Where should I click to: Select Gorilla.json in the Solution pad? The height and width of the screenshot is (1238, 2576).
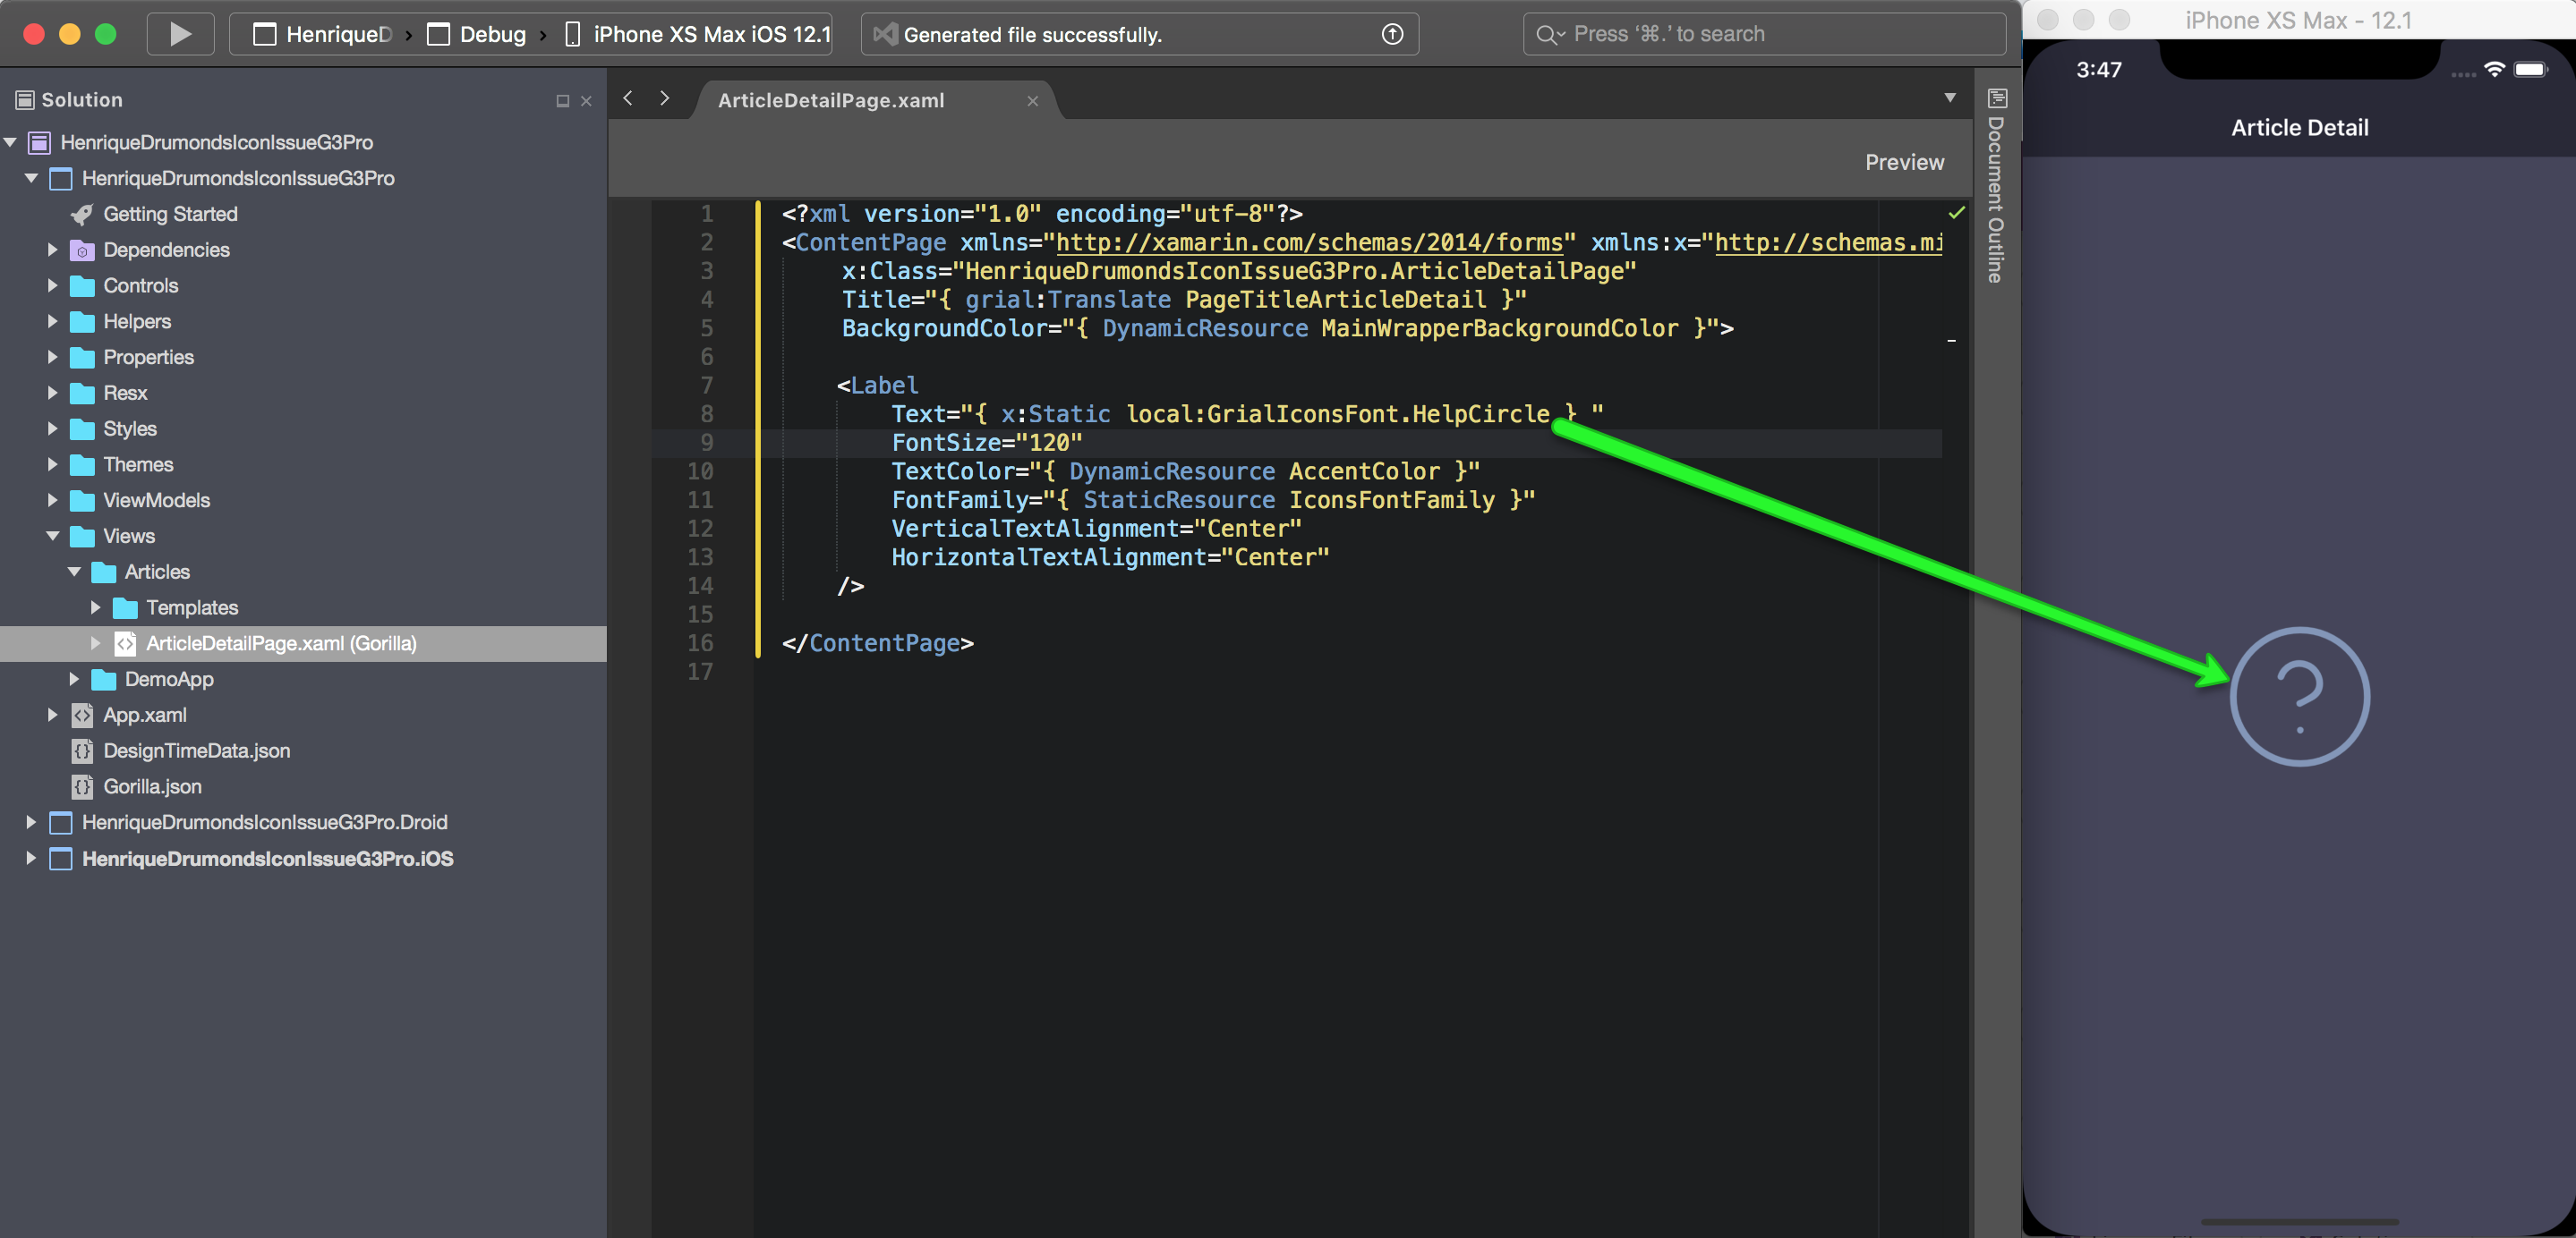152,786
